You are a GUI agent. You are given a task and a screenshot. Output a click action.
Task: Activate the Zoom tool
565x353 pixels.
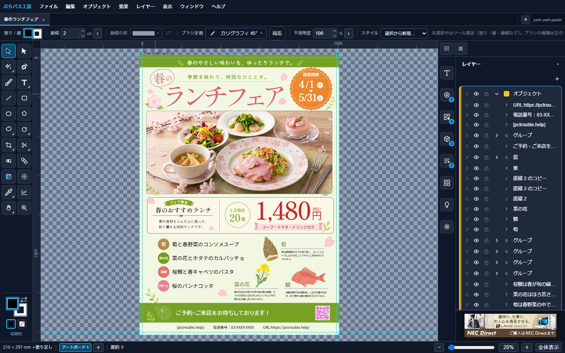click(24, 208)
